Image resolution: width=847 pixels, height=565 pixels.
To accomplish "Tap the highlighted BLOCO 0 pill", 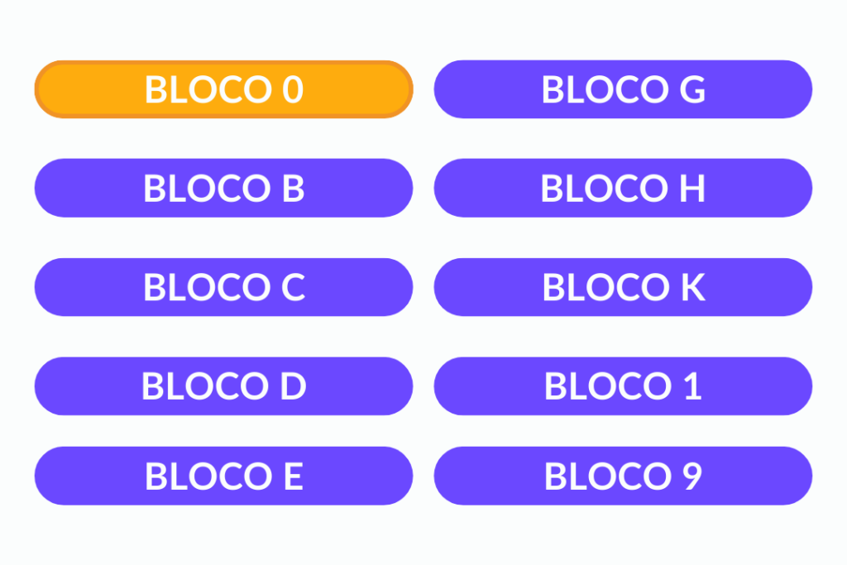I will click(223, 89).
